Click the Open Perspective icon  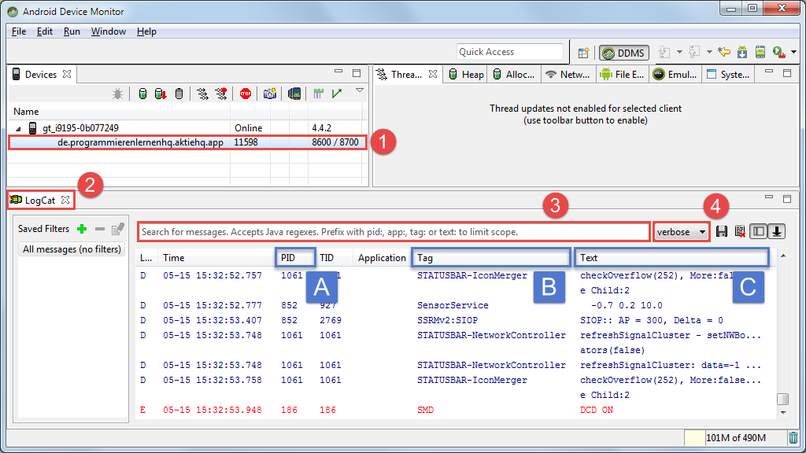[583, 53]
